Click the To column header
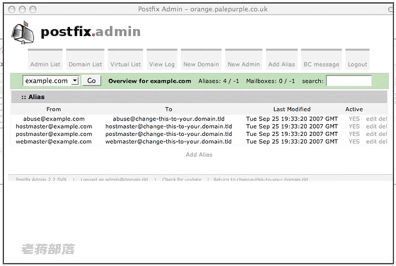Image resolution: width=396 pixels, height=266 pixels. pos(169,109)
